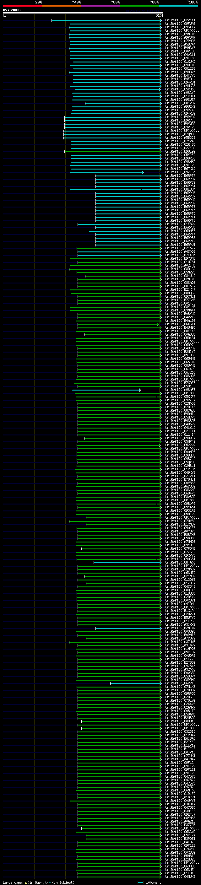201x885 pixels.
Task: Click the cyan ~100% identity legend bar
Action: pyautogui.click(x=179, y=6)
